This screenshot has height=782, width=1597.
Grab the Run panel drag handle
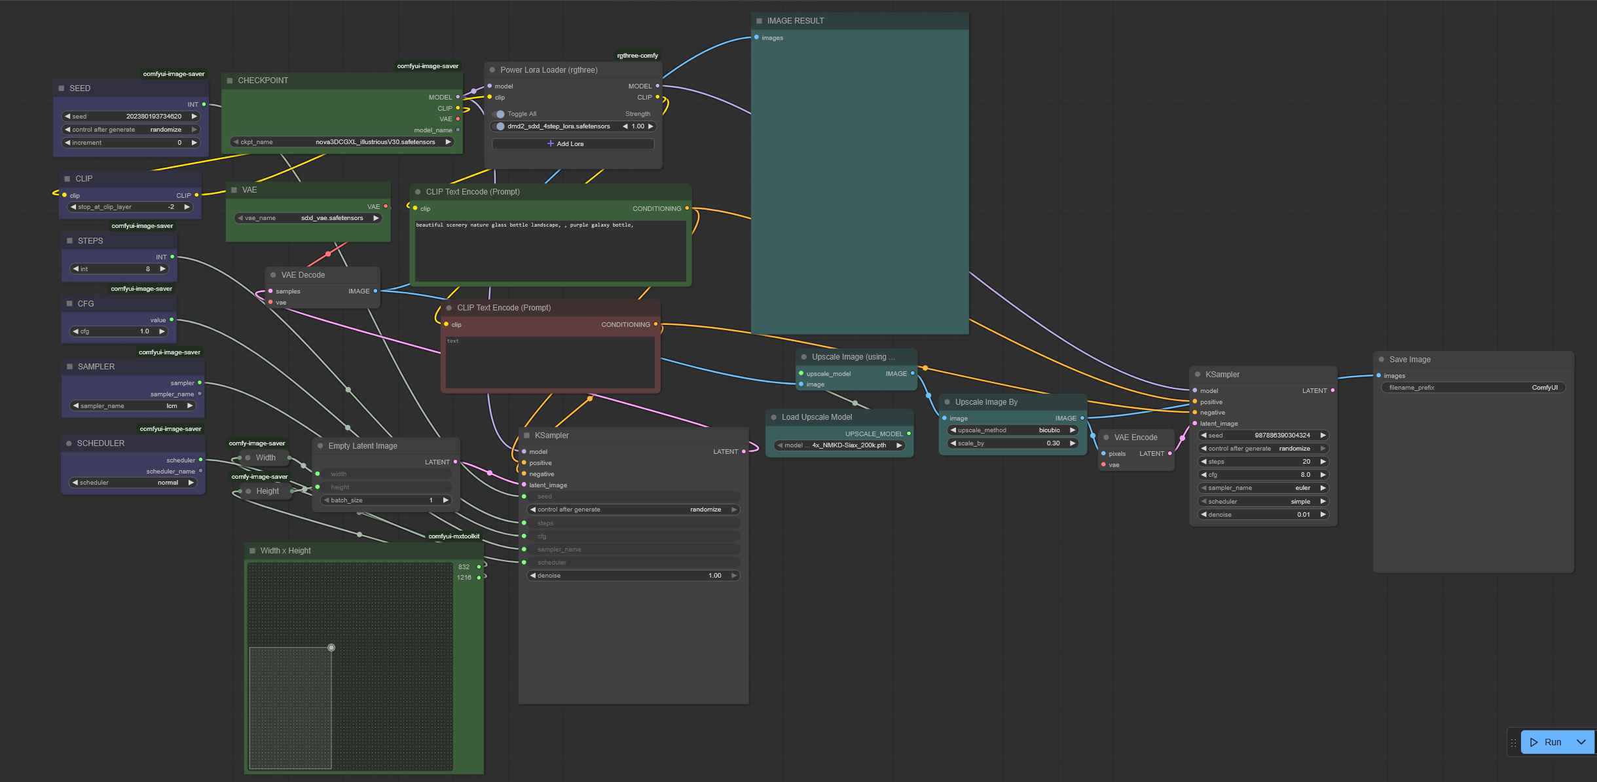pyautogui.click(x=1513, y=743)
